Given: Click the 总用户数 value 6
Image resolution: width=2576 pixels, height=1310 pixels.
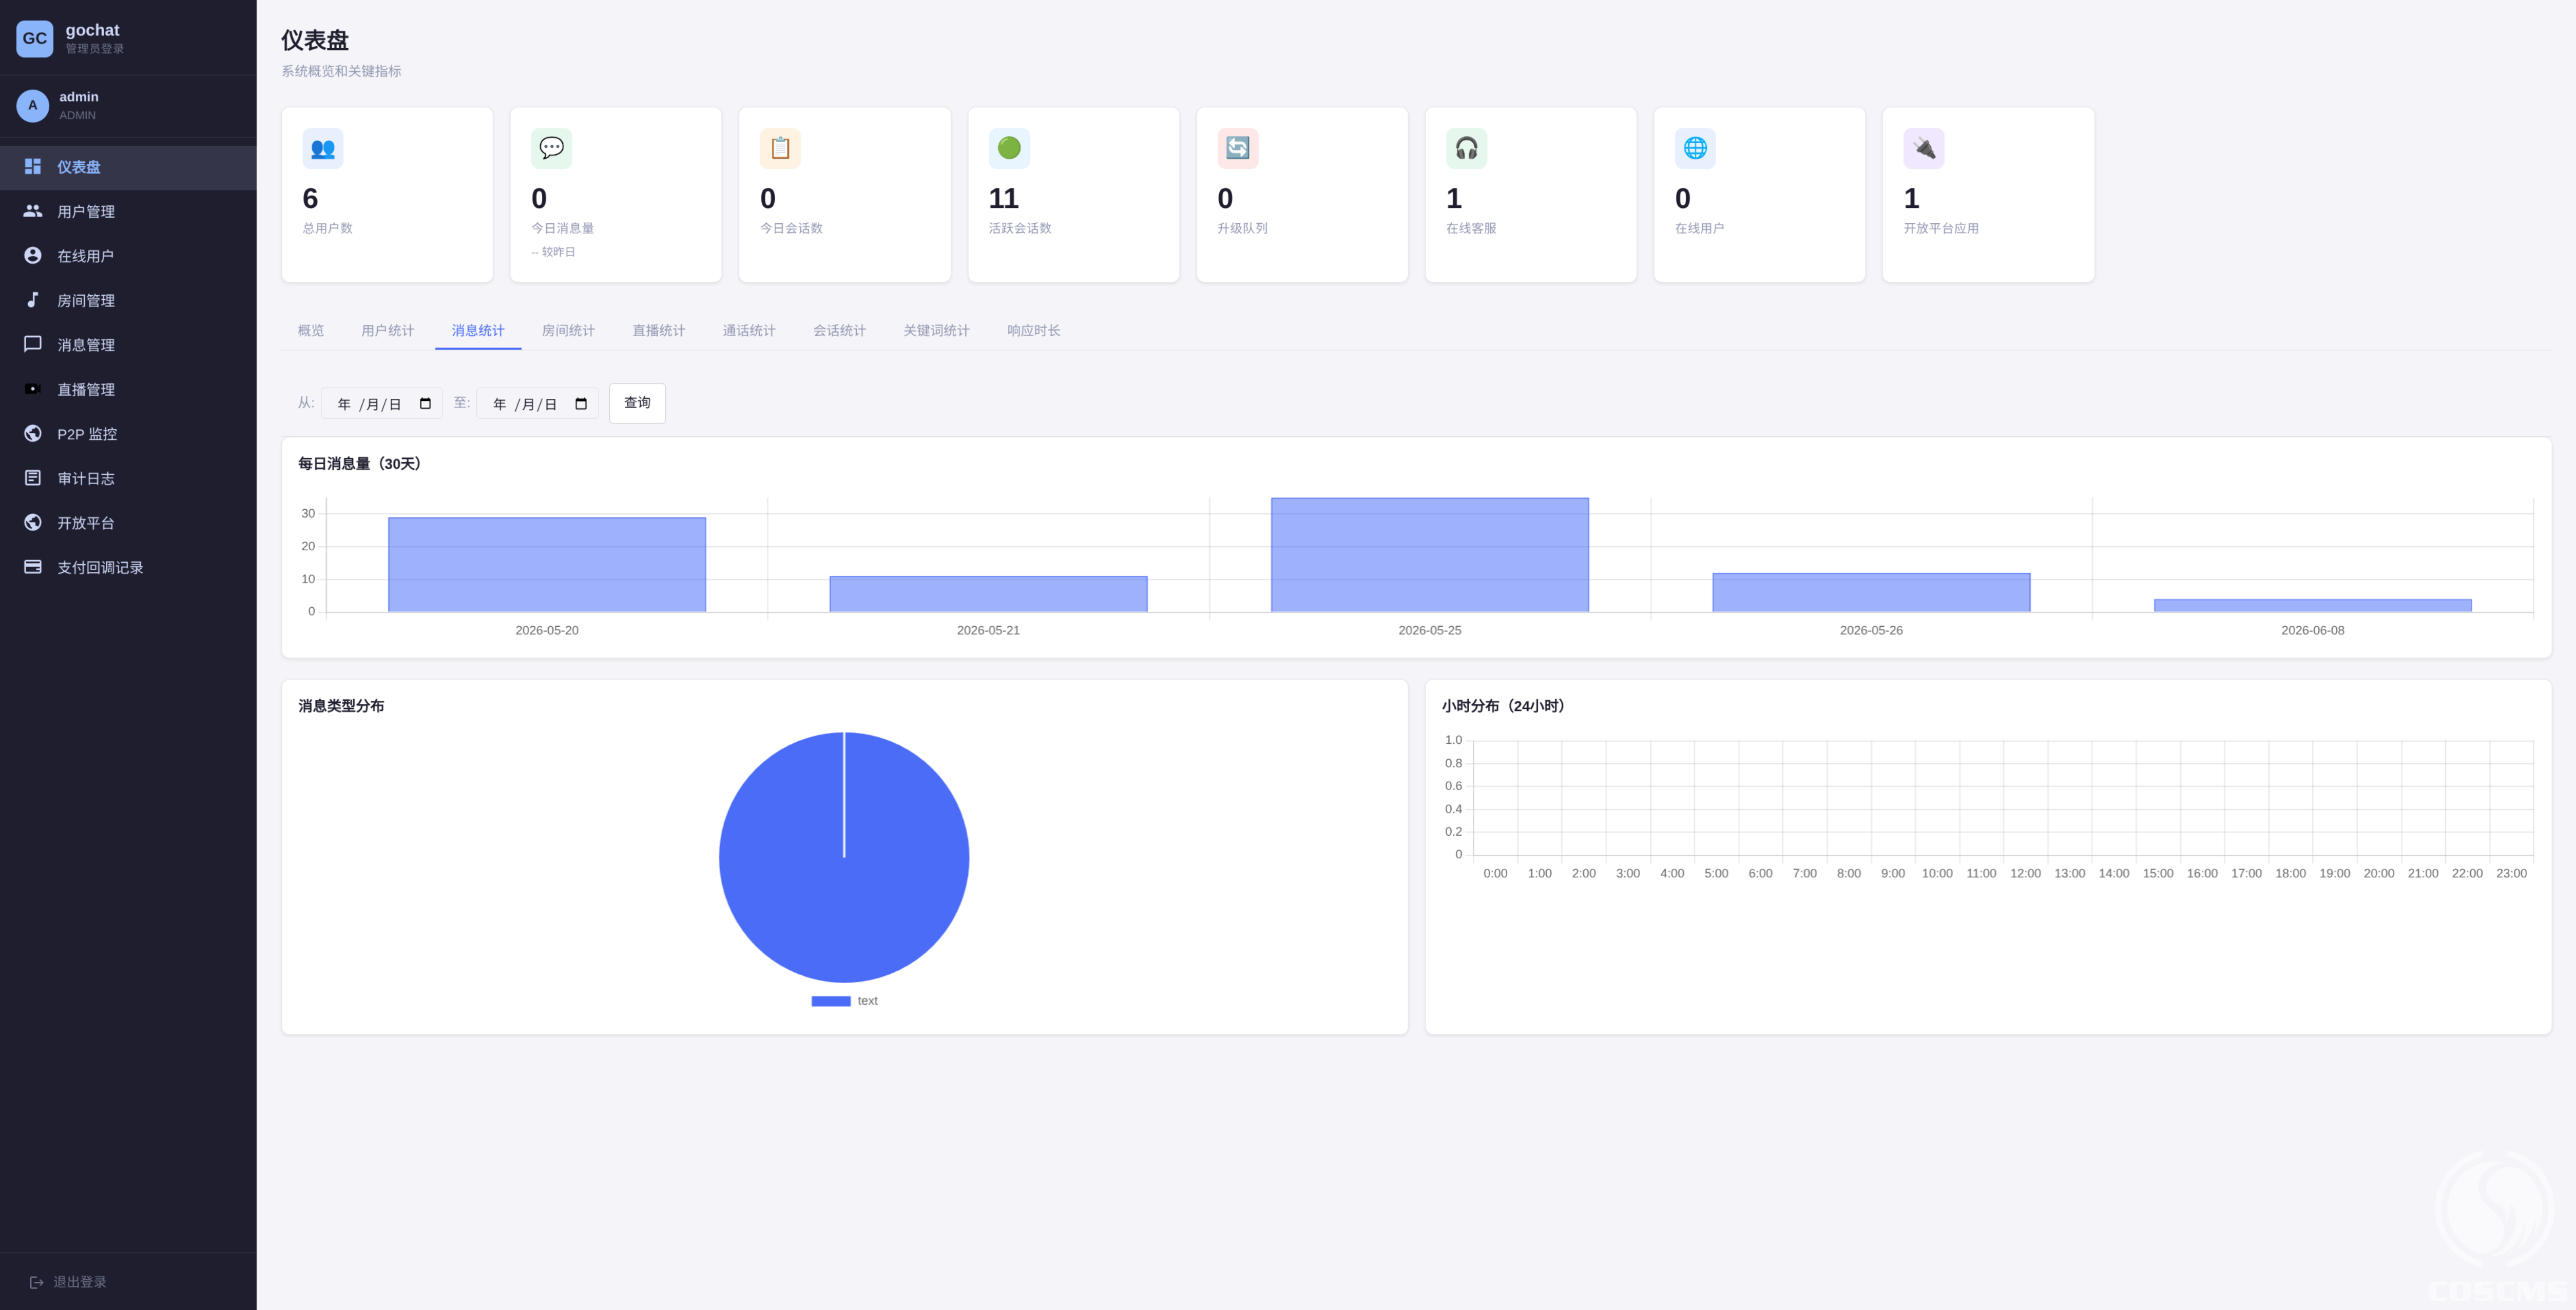Looking at the screenshot, I should pyautogui.click(x=310, y=198).
